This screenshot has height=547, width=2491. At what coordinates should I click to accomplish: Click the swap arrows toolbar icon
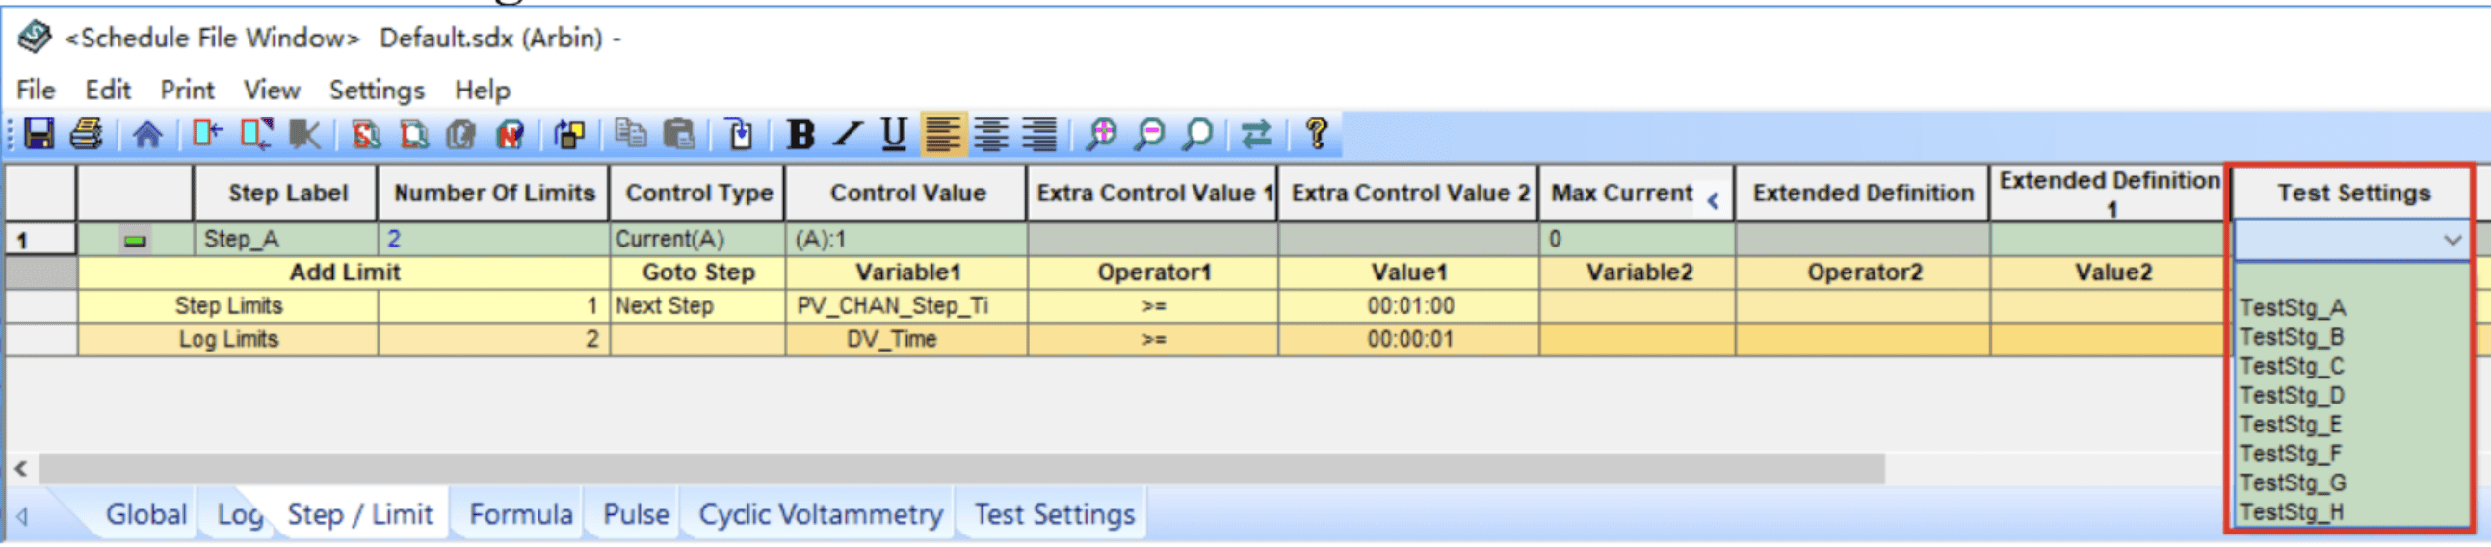pos(1256,133)
